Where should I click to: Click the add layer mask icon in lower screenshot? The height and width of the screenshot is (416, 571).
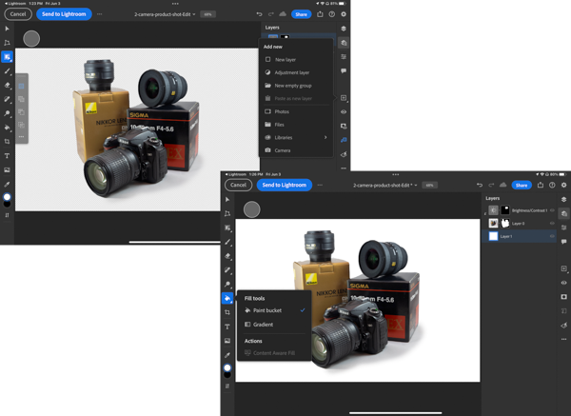(563, 297)
